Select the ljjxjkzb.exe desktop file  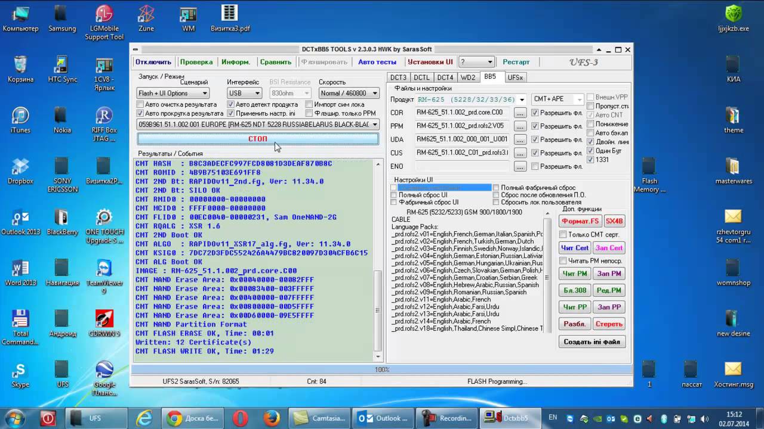(x=734, y=18)
